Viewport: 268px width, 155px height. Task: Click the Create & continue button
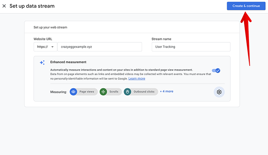[x=246, y=6]
